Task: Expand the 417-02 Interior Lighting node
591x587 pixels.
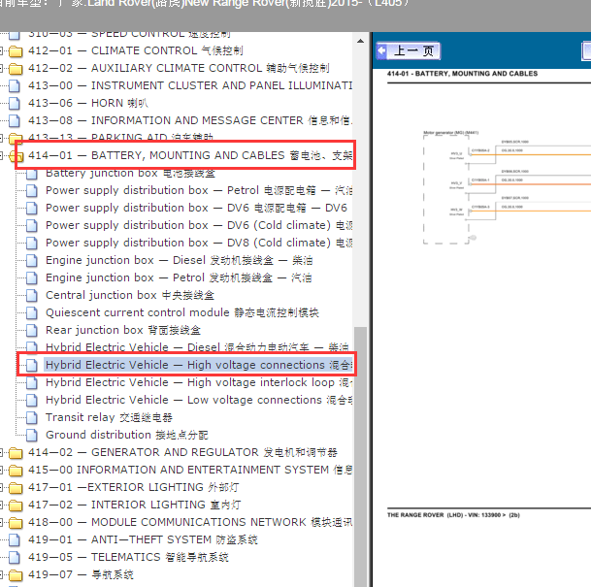Action: (x=1, y=505)
